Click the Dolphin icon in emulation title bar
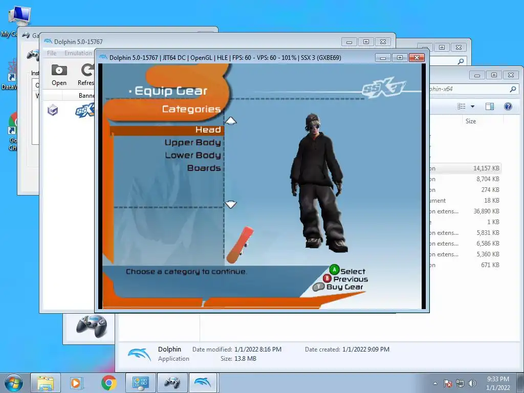 103,57
